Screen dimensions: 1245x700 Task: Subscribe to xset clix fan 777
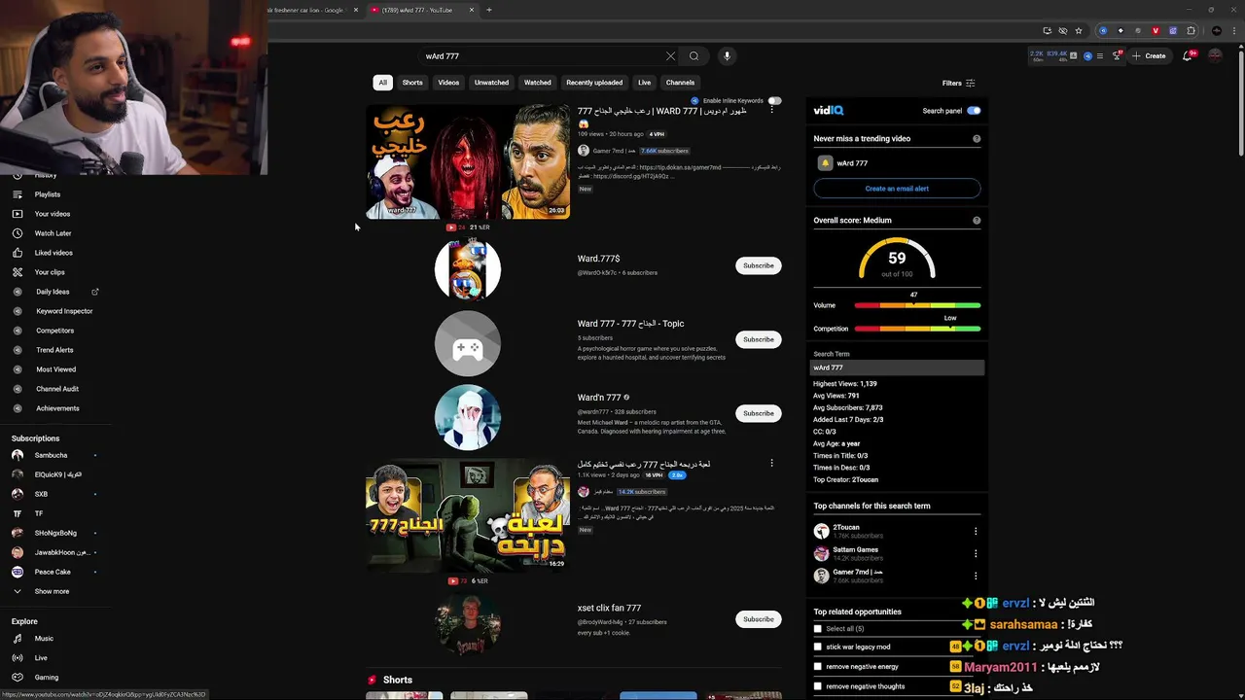click(x=759, y=619)
